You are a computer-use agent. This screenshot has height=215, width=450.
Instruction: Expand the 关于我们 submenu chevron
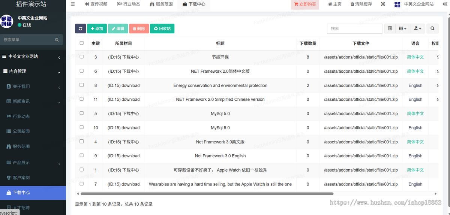[59, 88]
